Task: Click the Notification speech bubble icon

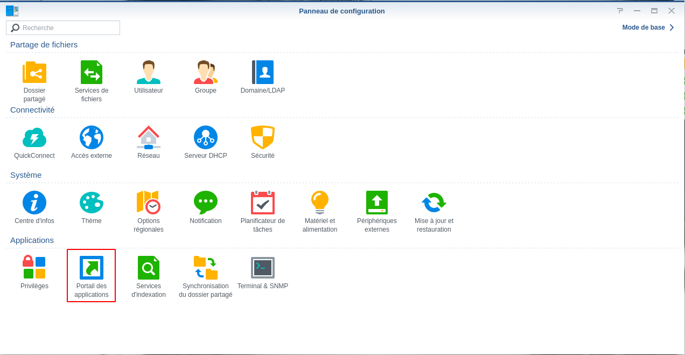Action: [206, 203]
